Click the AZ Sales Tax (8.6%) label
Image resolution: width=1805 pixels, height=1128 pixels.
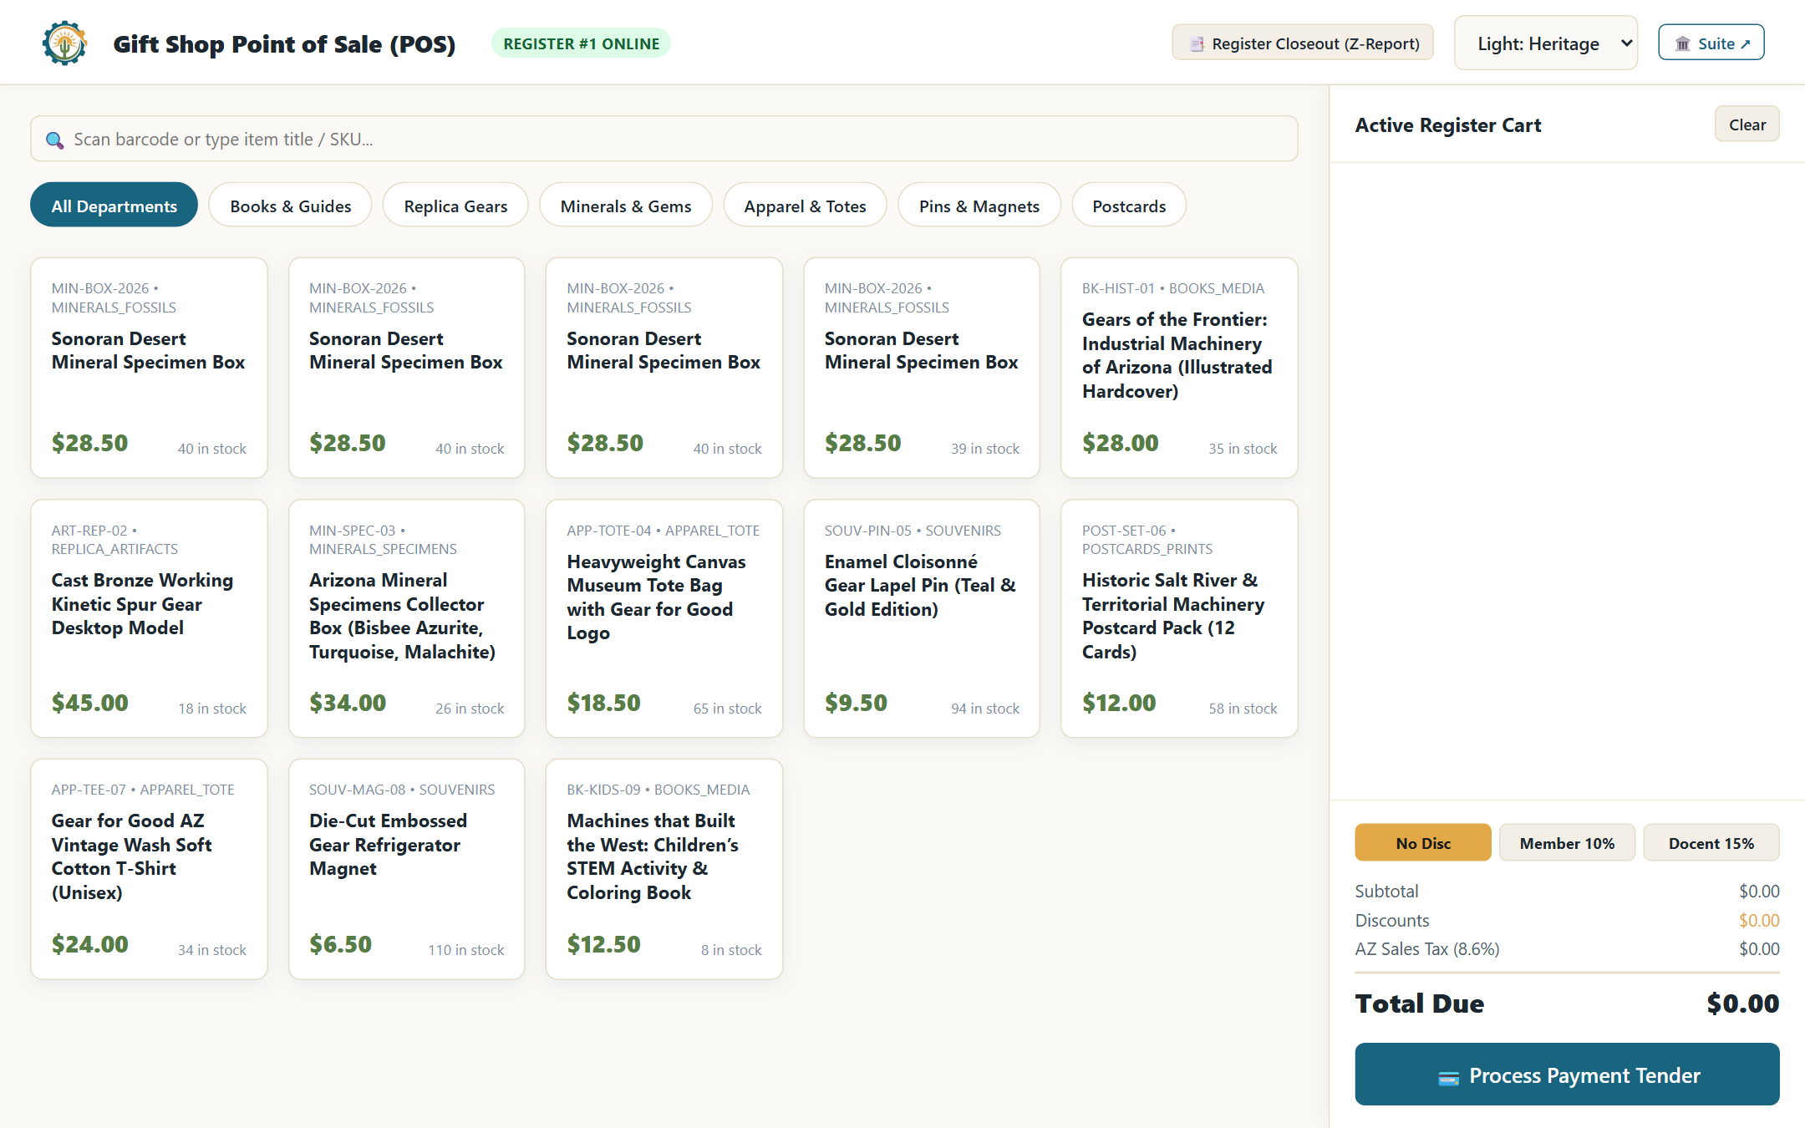click(x=1427, y=948)
